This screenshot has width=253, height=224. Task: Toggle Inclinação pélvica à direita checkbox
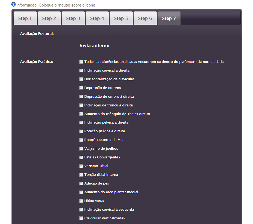coord(81,123)
